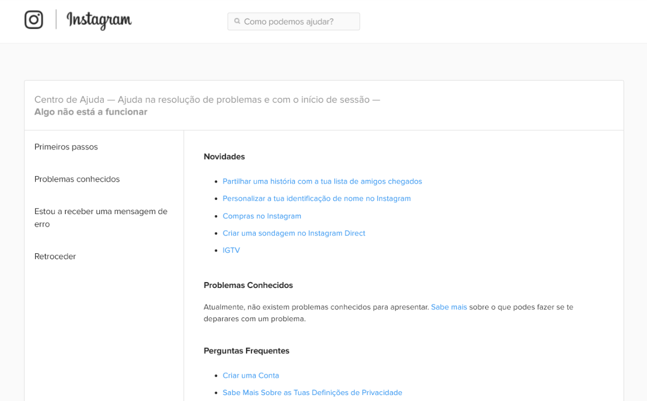
Task: Select 'Retroceder' in sidebar
Action: coord(55,256)
